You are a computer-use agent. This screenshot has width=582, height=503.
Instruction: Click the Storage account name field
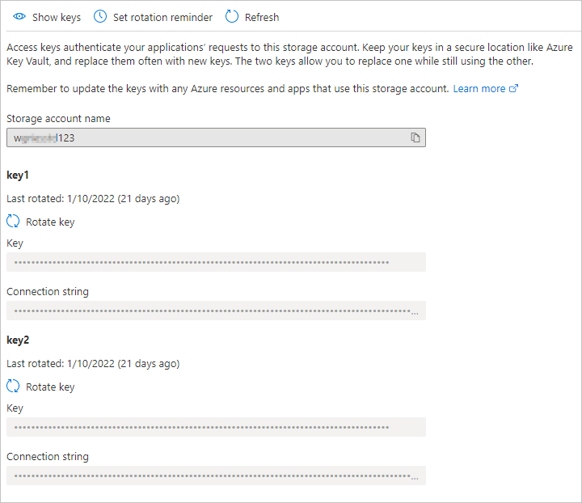[x=216, y=137]
